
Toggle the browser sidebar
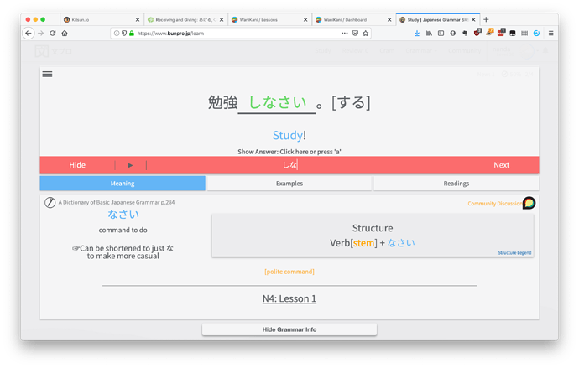(x=441, y=34)
